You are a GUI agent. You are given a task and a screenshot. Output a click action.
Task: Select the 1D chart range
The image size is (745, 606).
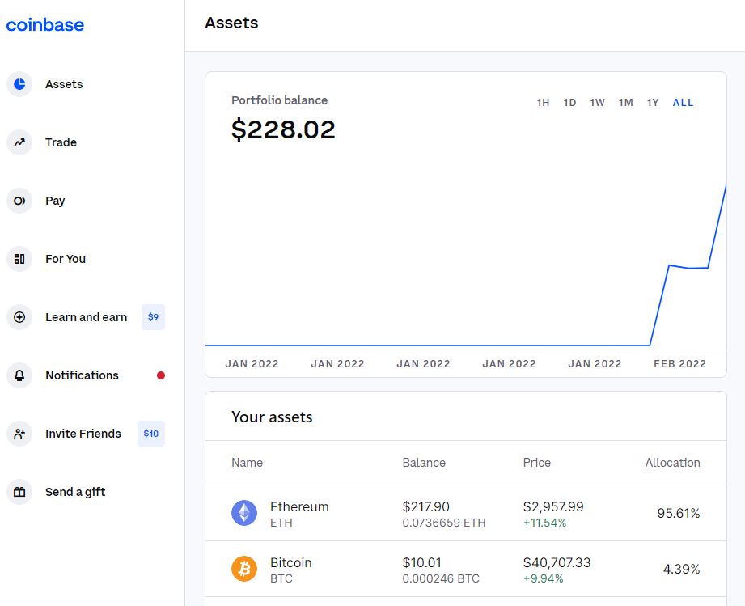[x=569, y=103]
